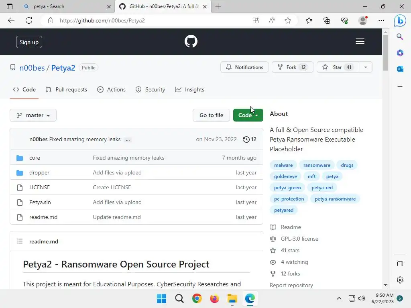Open the Favorites list icon
The width and height of the screenshot is (411, 308).
(x=309, y=20)
